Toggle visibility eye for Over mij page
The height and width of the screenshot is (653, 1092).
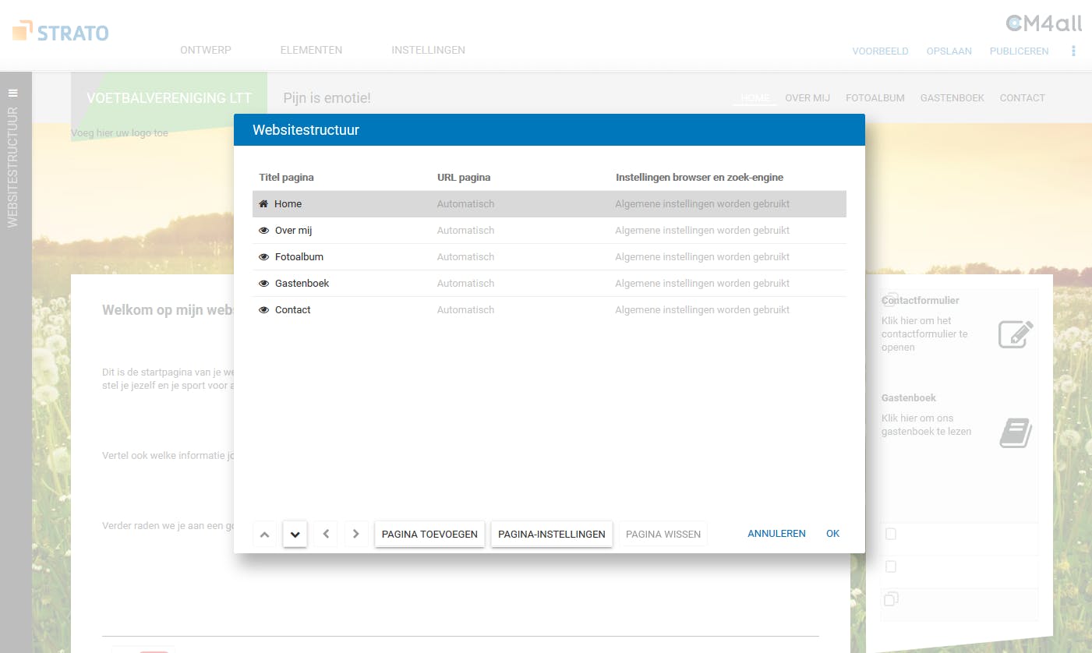pyautogui.click(x=263, y=231)
